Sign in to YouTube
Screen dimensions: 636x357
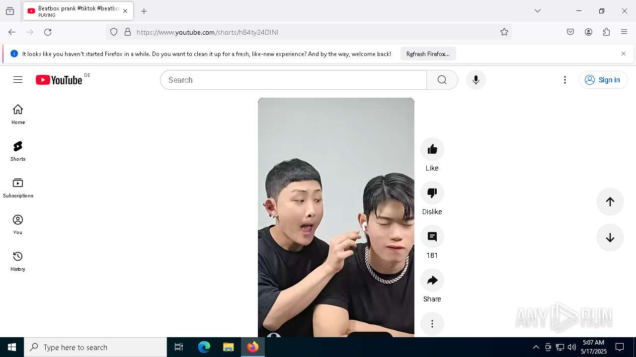click(603, 80)
